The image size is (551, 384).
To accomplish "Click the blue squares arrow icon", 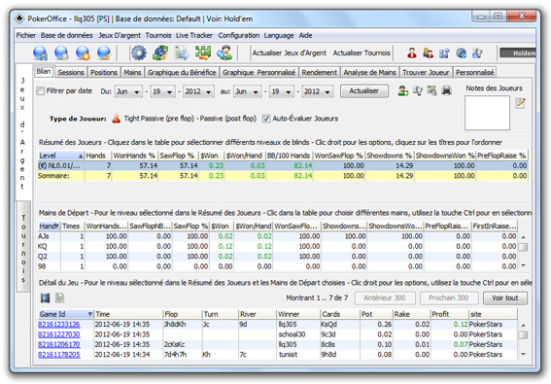I will [x=444, y=53].
